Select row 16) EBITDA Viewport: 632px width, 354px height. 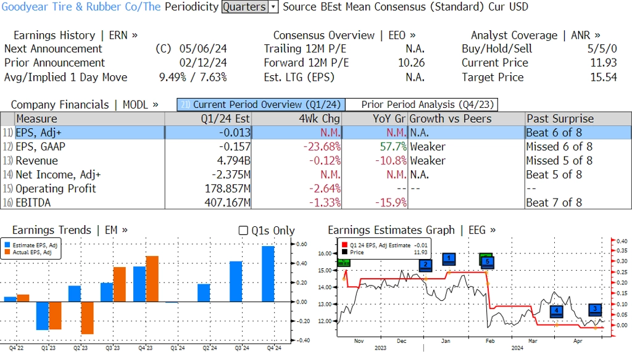[316, 202]
